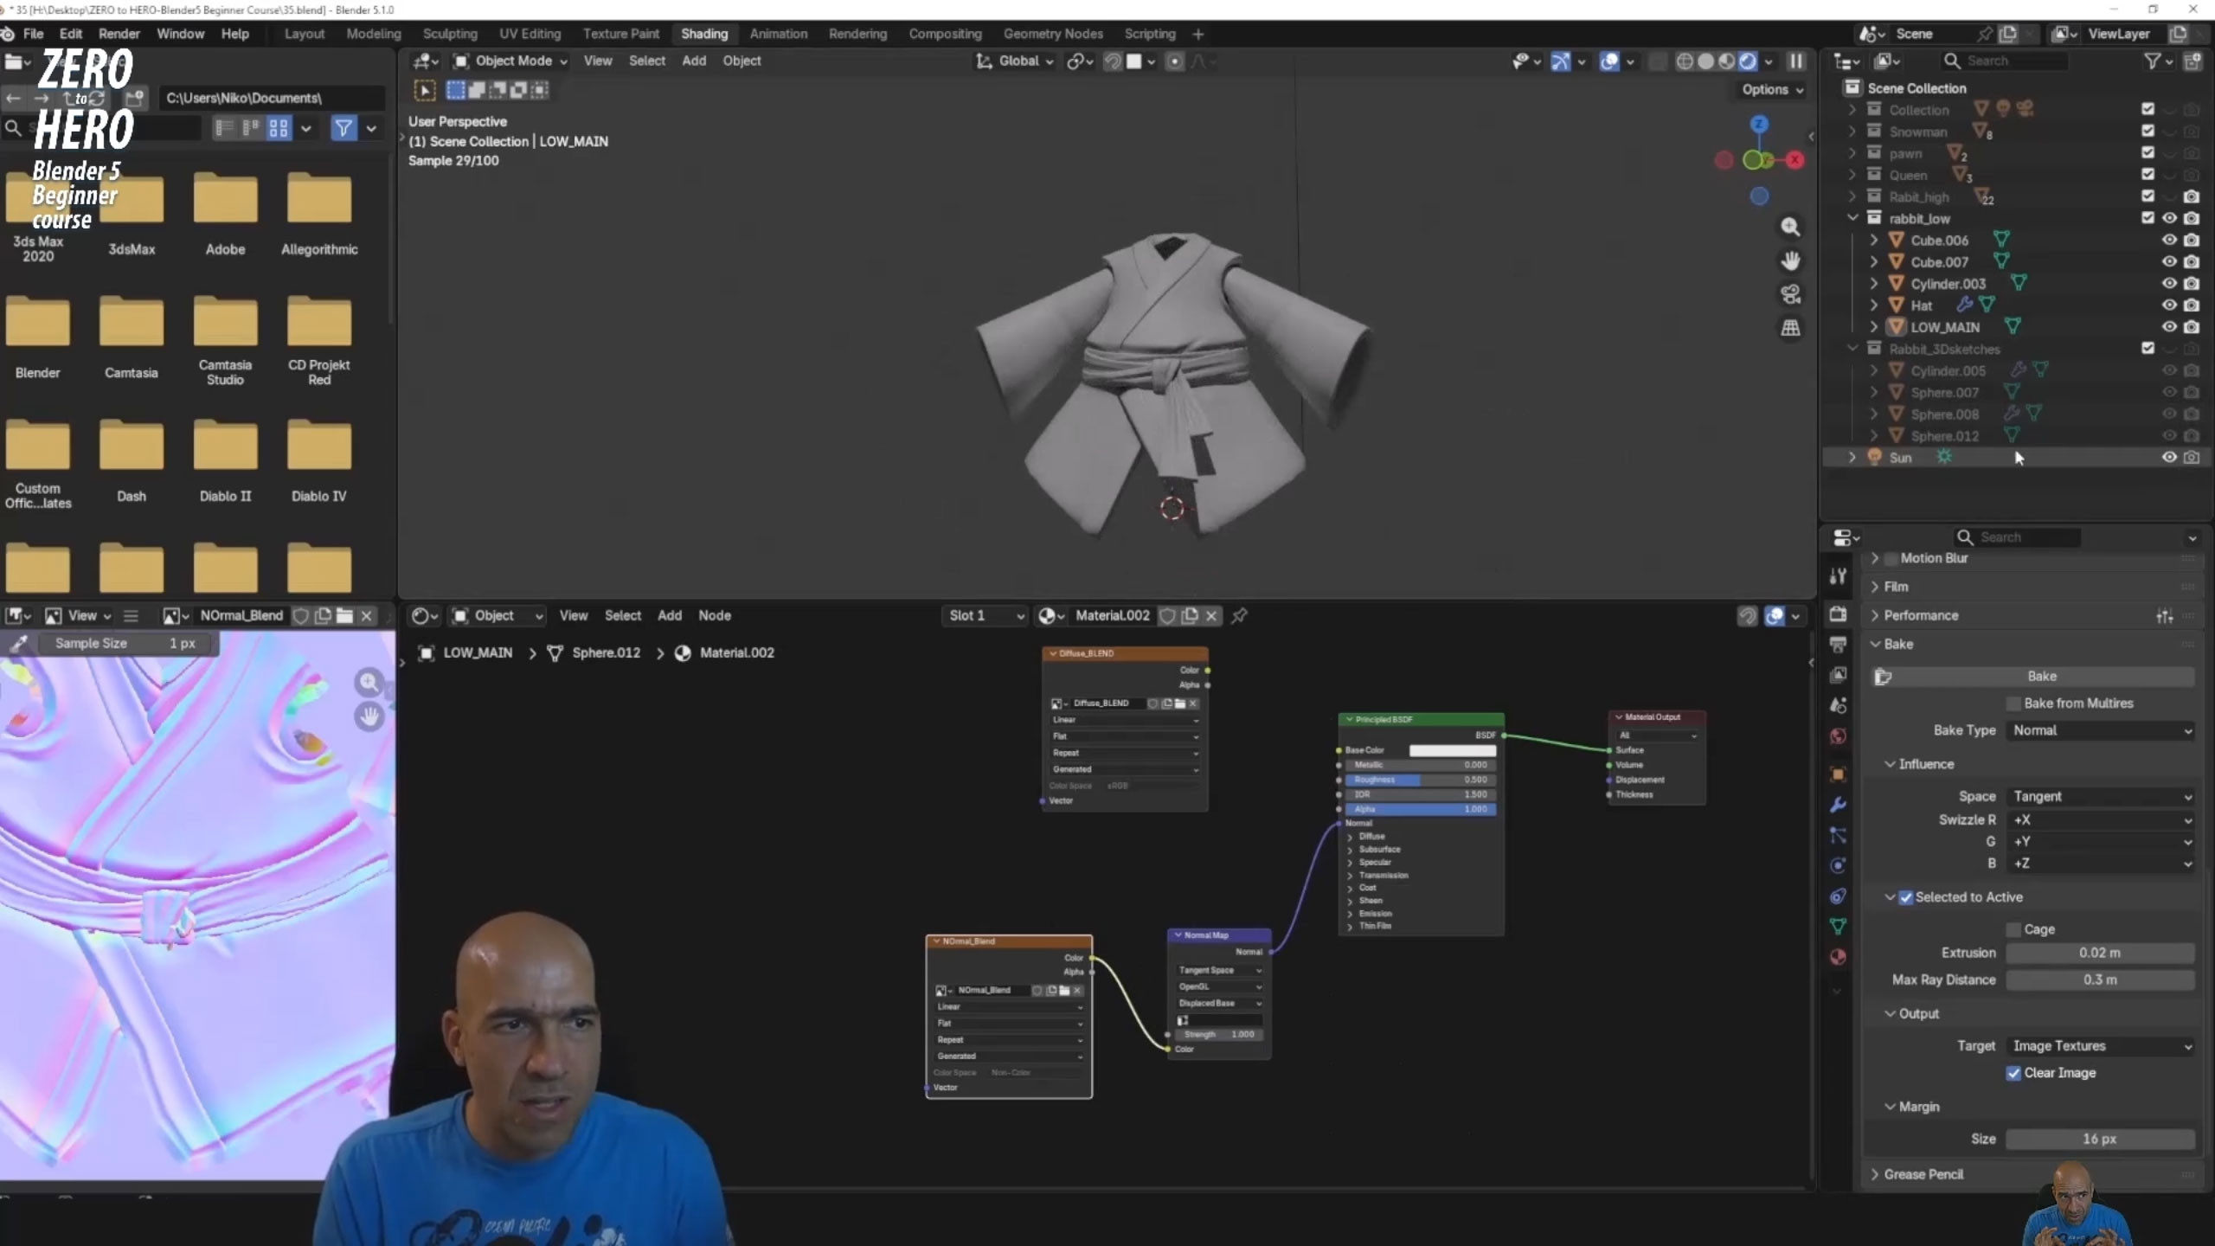Click the zoom magnifier in the 3D viewport

1790,228
